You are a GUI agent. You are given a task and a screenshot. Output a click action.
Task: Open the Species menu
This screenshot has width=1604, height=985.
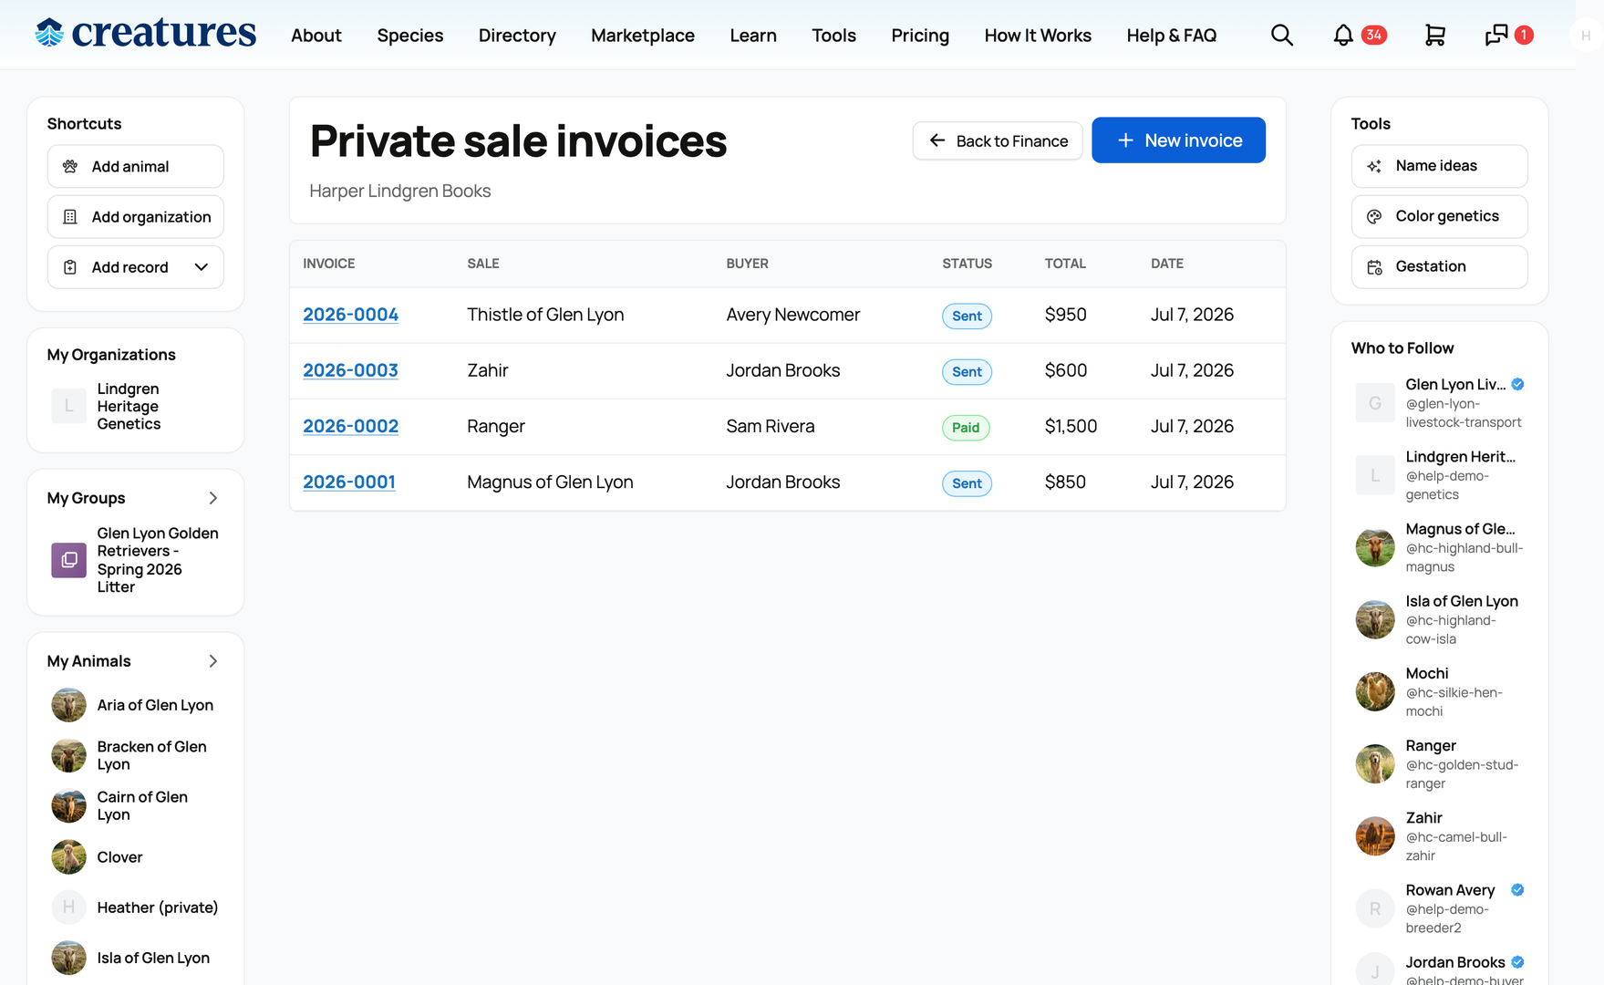[x=410, y=36]
